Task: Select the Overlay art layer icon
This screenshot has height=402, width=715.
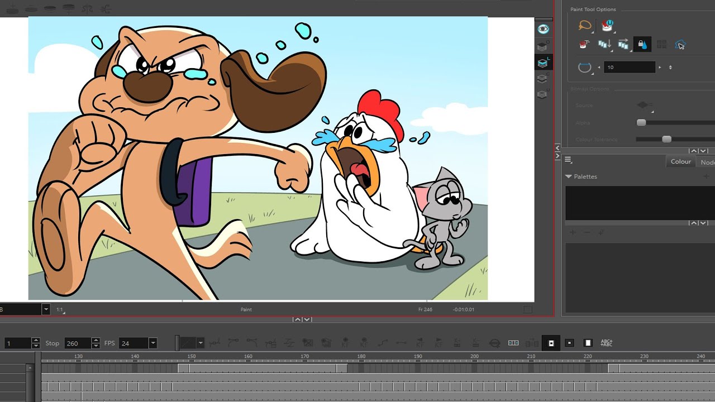Action: point(542,47)
